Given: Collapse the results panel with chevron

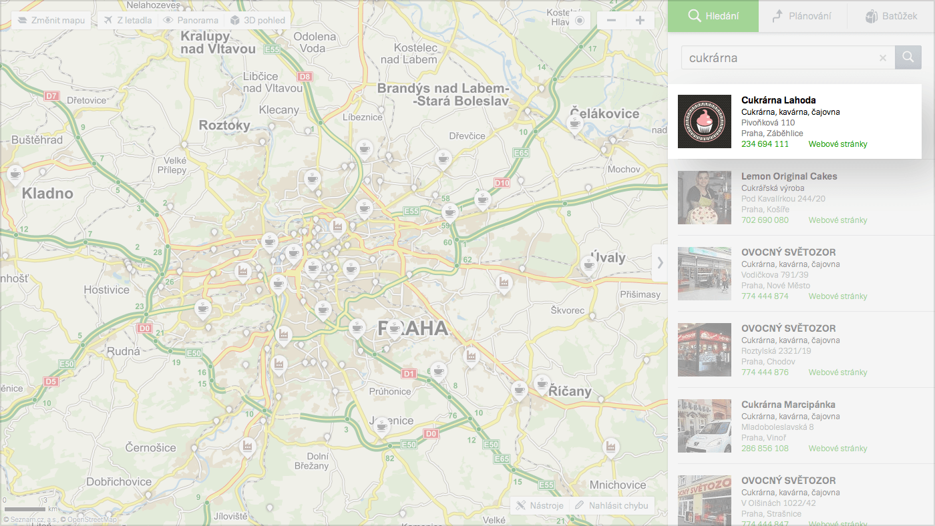Looking at the screenshot, I should click(x=660, y=262).
